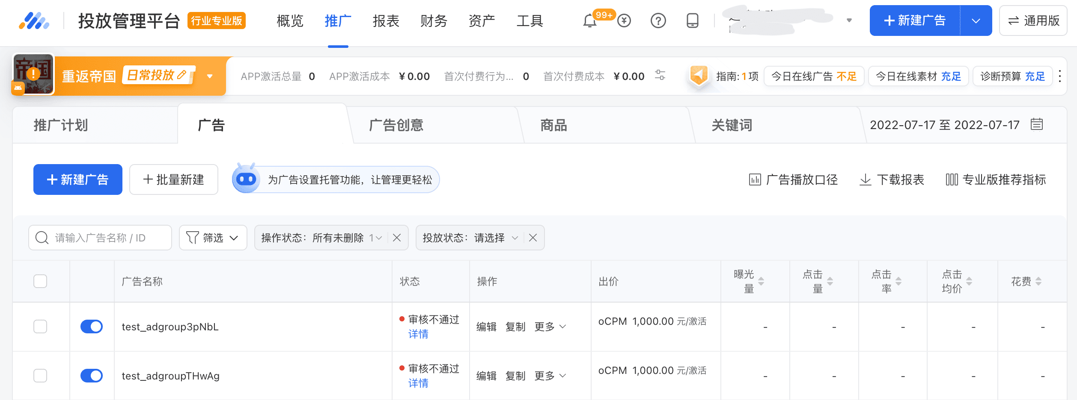Image resolution: width=1077 pixels, height=400 pixels.
Task: Click the hosting robot assistant icon
Action: tap(246, 179)
